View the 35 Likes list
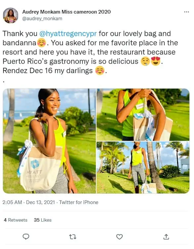This screenshot has width=194, height=249. [43, 220]
